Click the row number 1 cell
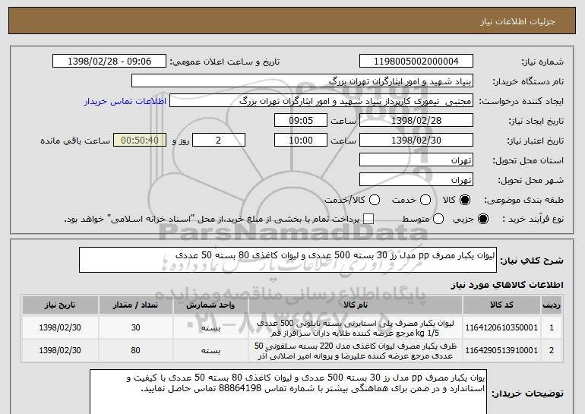585x414 pixels. [552, 327]
